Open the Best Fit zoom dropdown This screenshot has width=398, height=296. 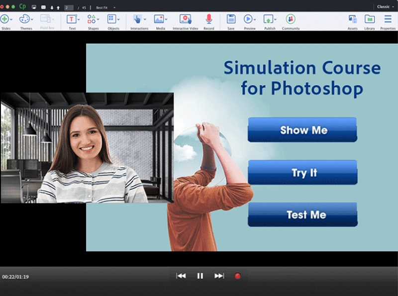click(105, 7)
